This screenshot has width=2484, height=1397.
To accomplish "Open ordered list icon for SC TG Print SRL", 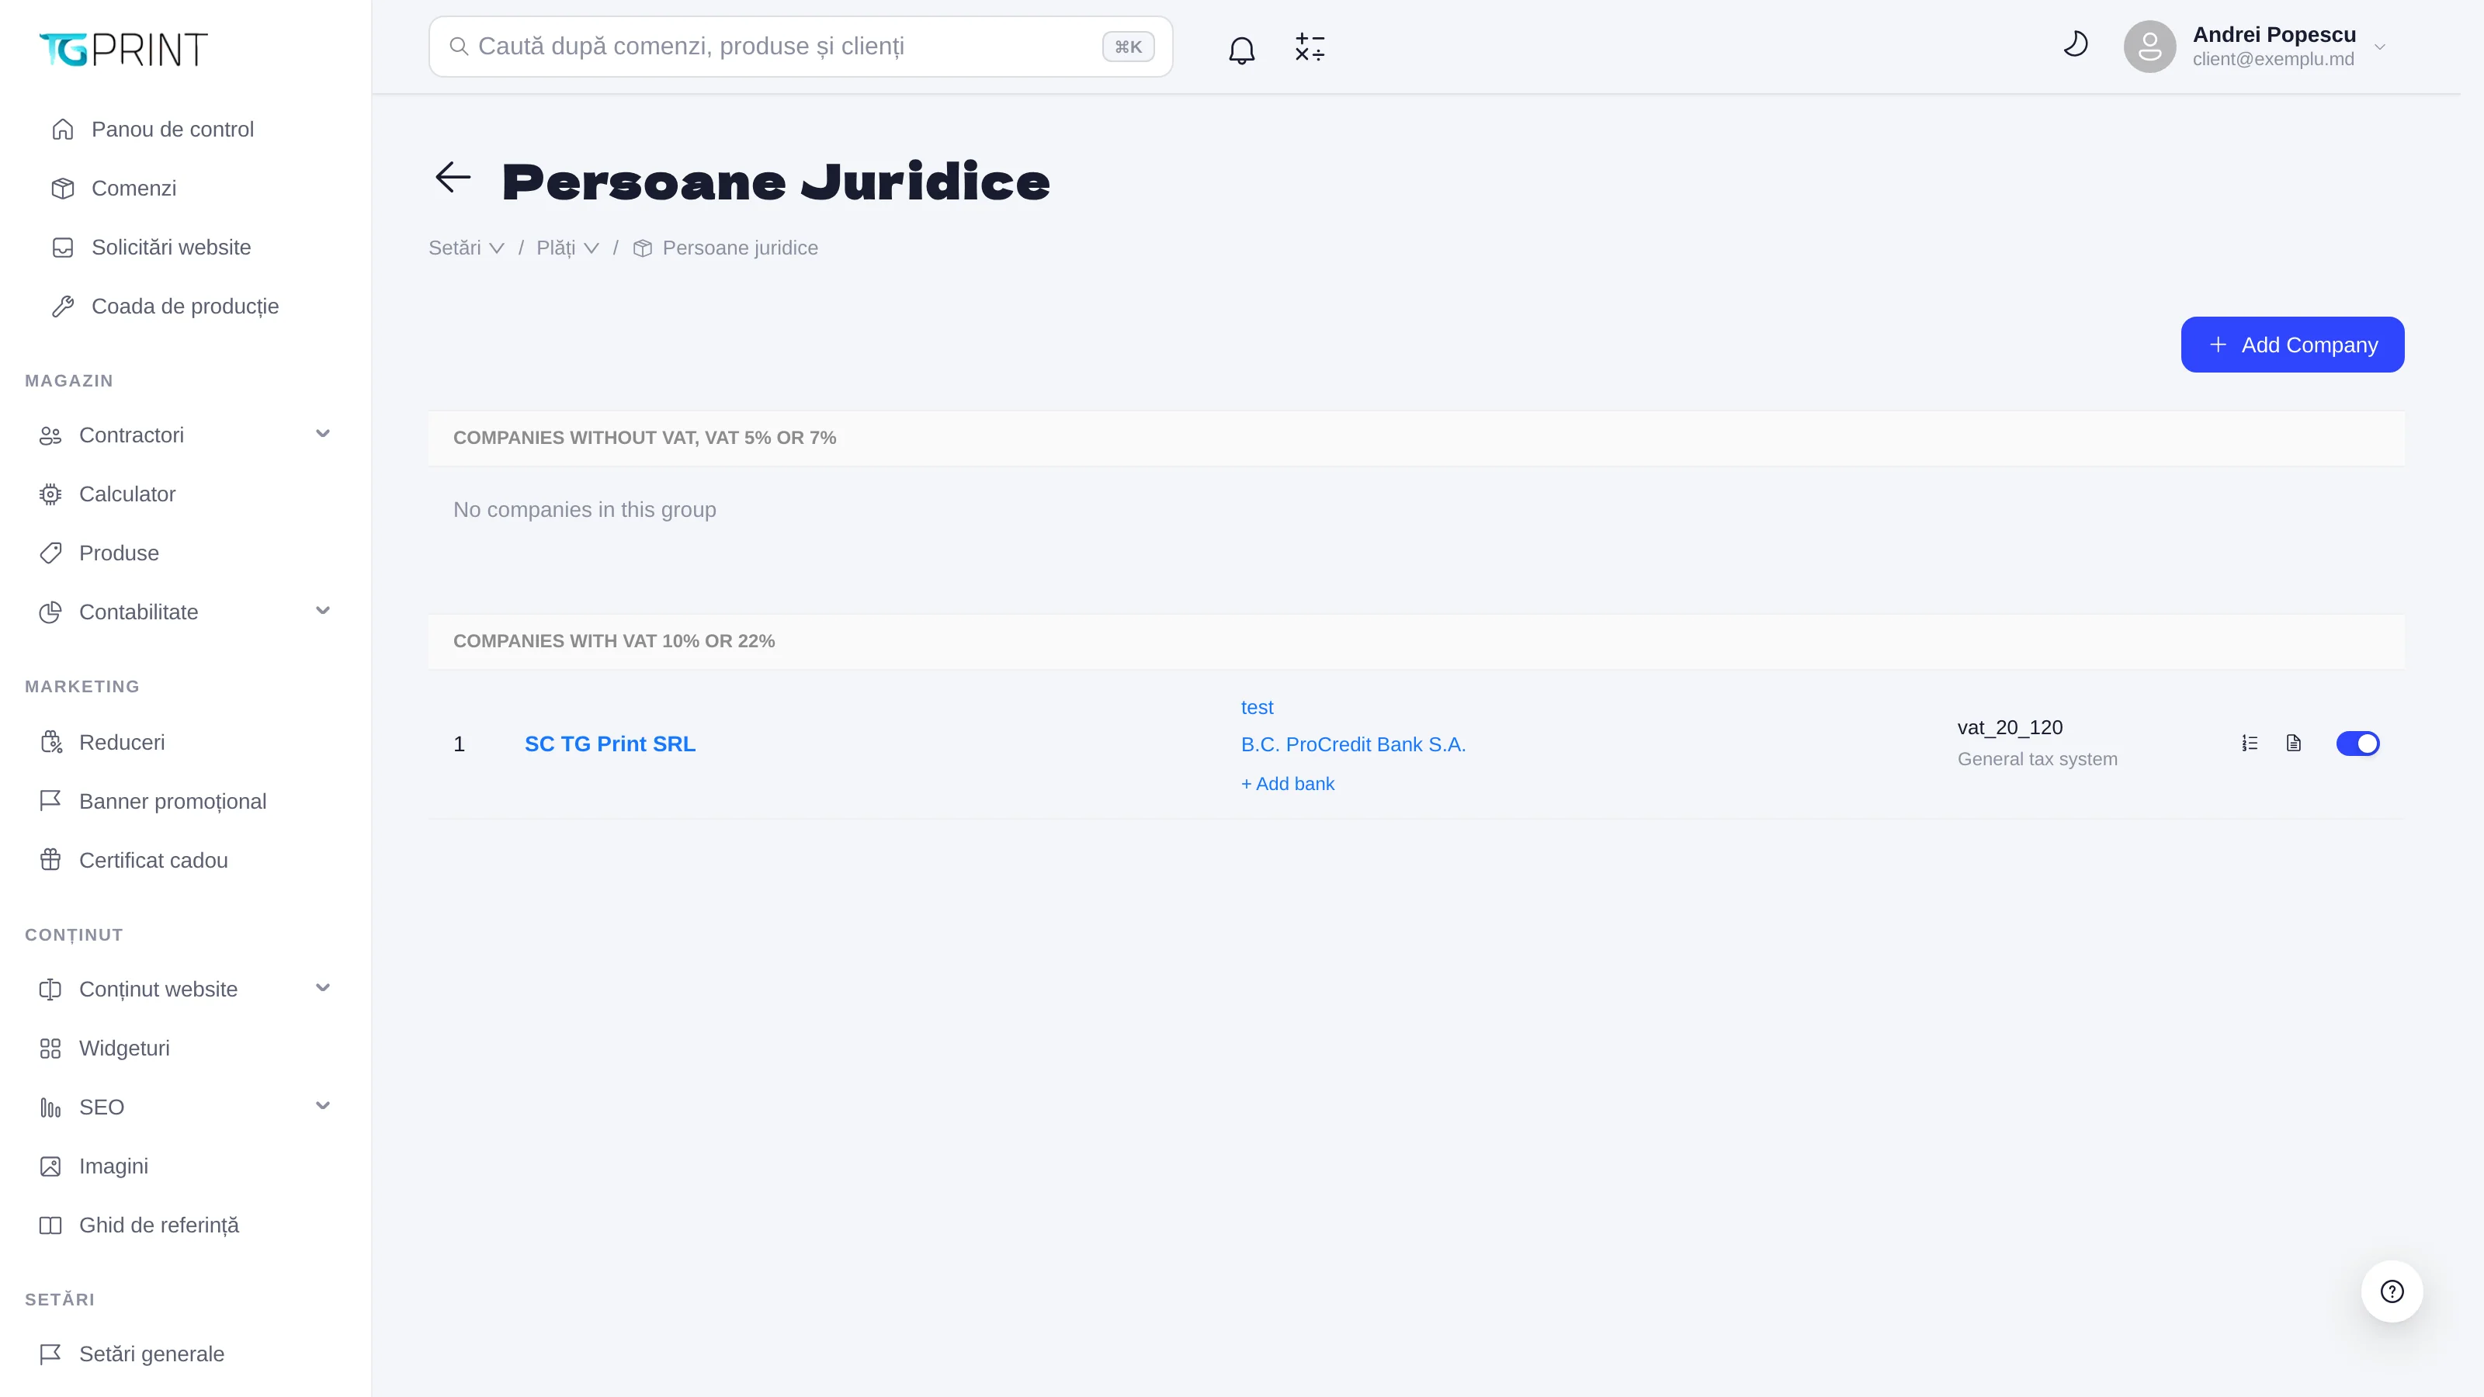I will 2250,744.
